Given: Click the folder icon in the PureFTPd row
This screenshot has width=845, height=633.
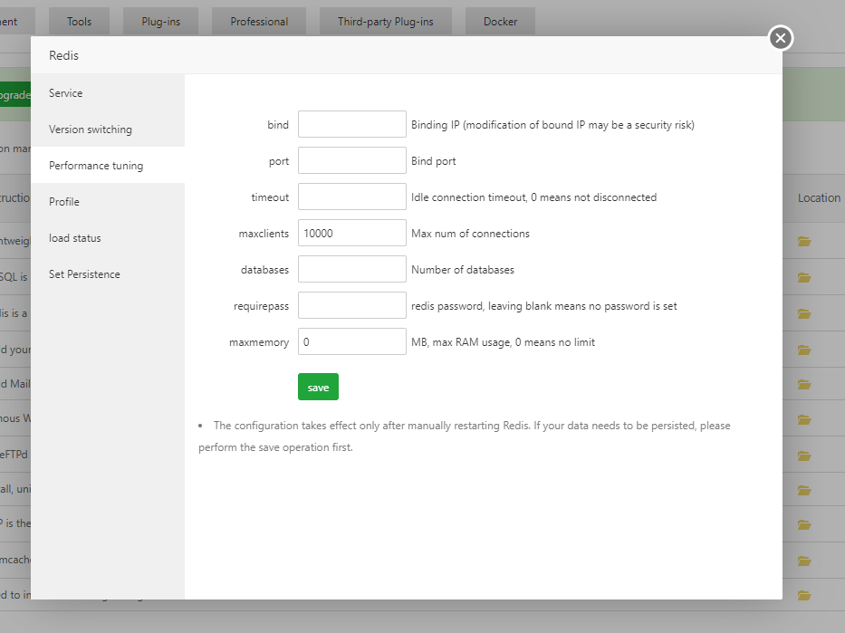Looking at the screenshot, I should click(x=803, y=455).
